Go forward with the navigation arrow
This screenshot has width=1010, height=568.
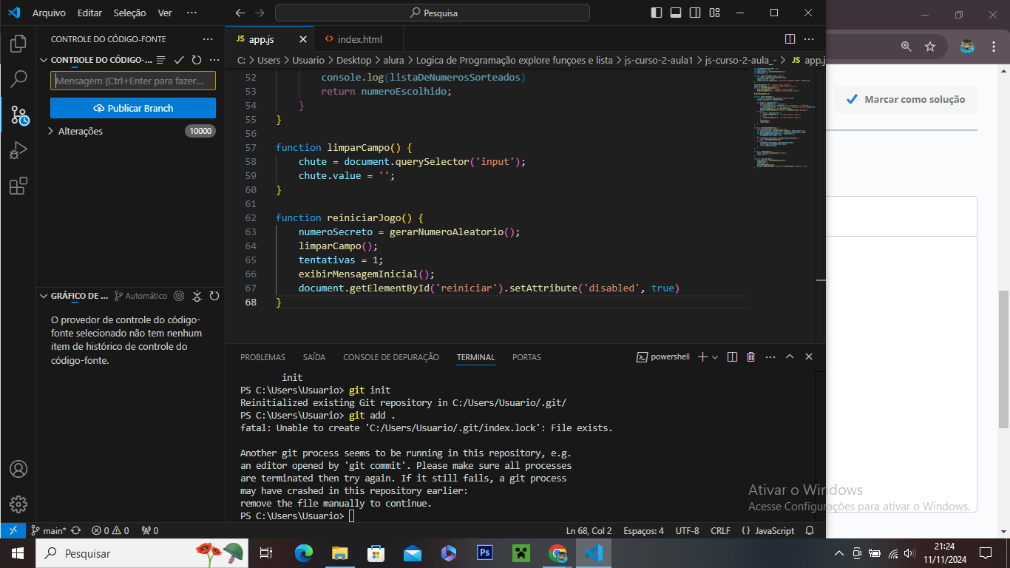click(259, 13)
